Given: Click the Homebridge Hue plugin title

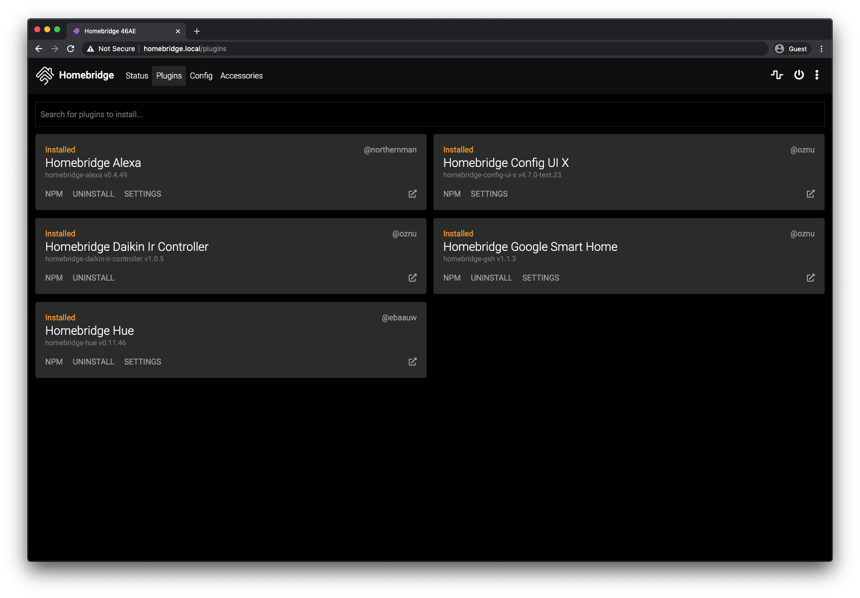Looking at the screenshot, I should (89, 331).
